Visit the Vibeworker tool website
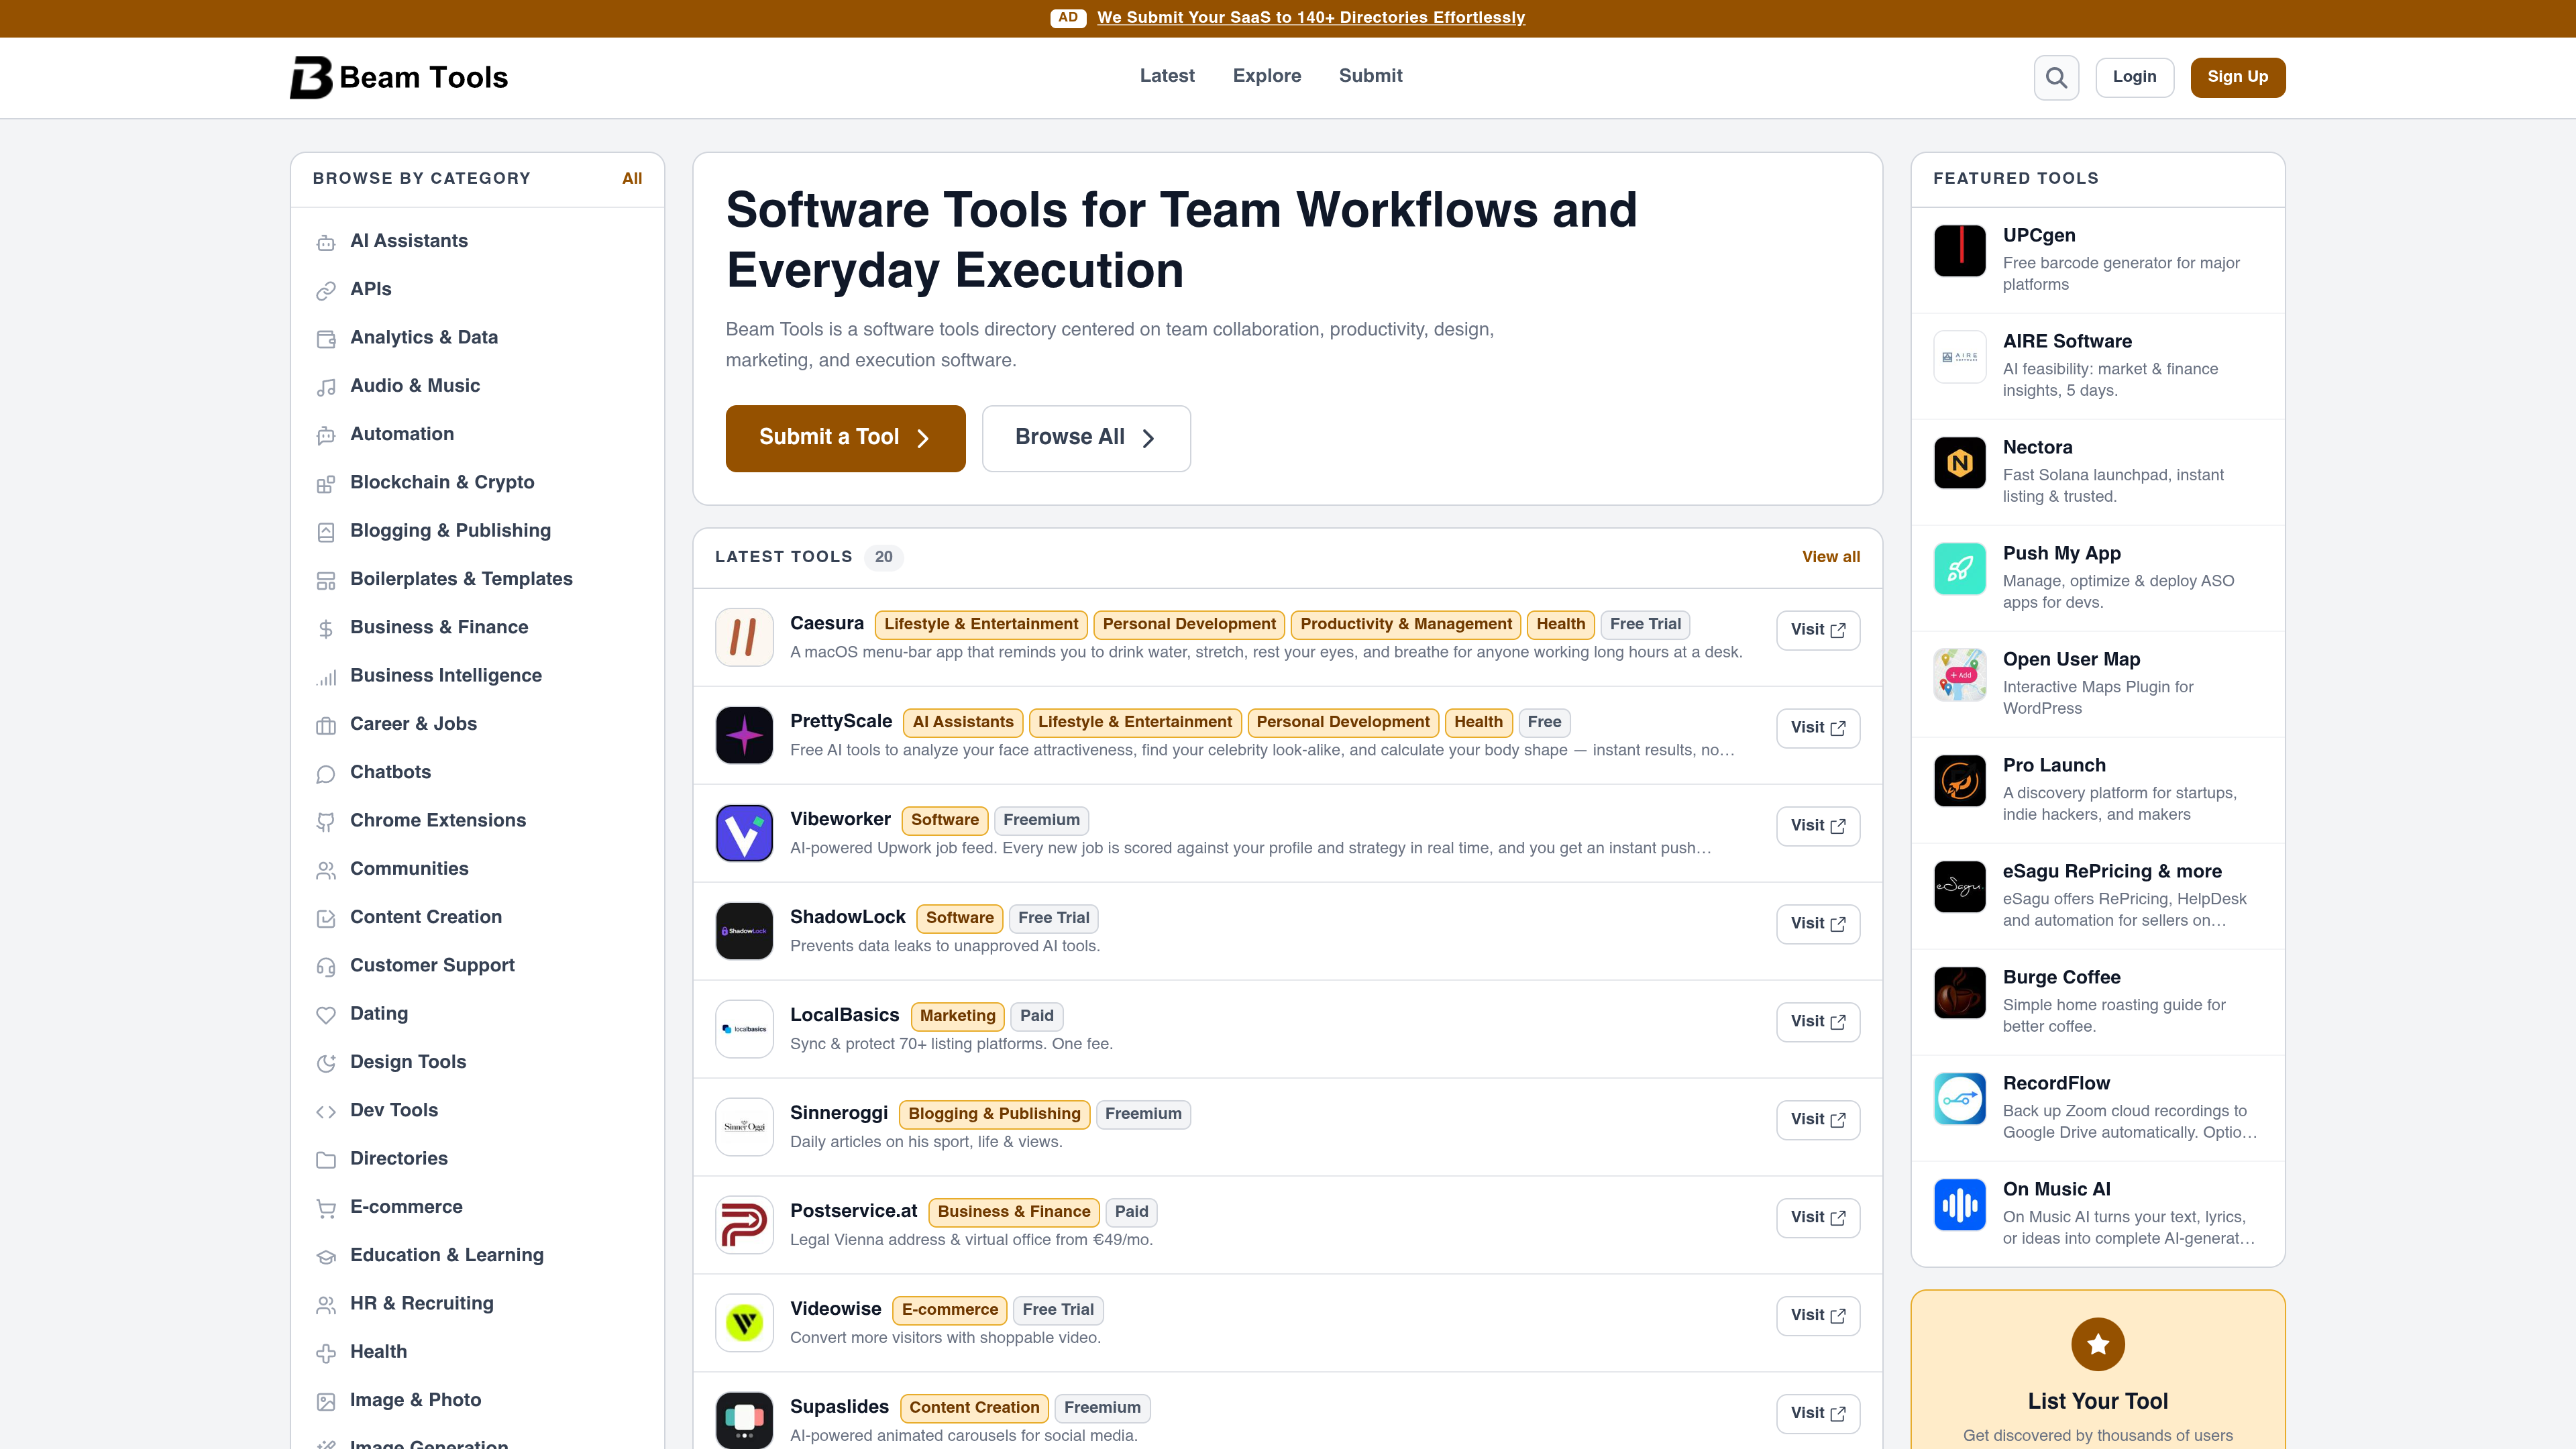The height and width of the screenshot is (1449, 2576). pyautogui.click(x=1818, y=826)
